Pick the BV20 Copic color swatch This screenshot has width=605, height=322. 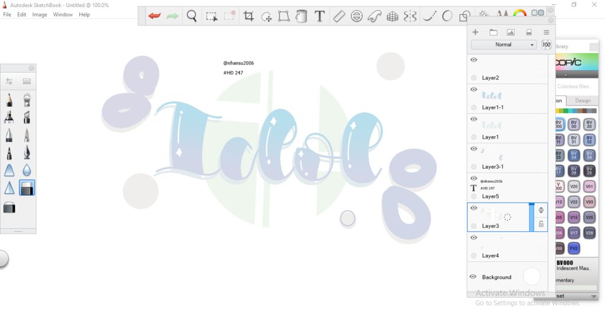tap(589, 124)
